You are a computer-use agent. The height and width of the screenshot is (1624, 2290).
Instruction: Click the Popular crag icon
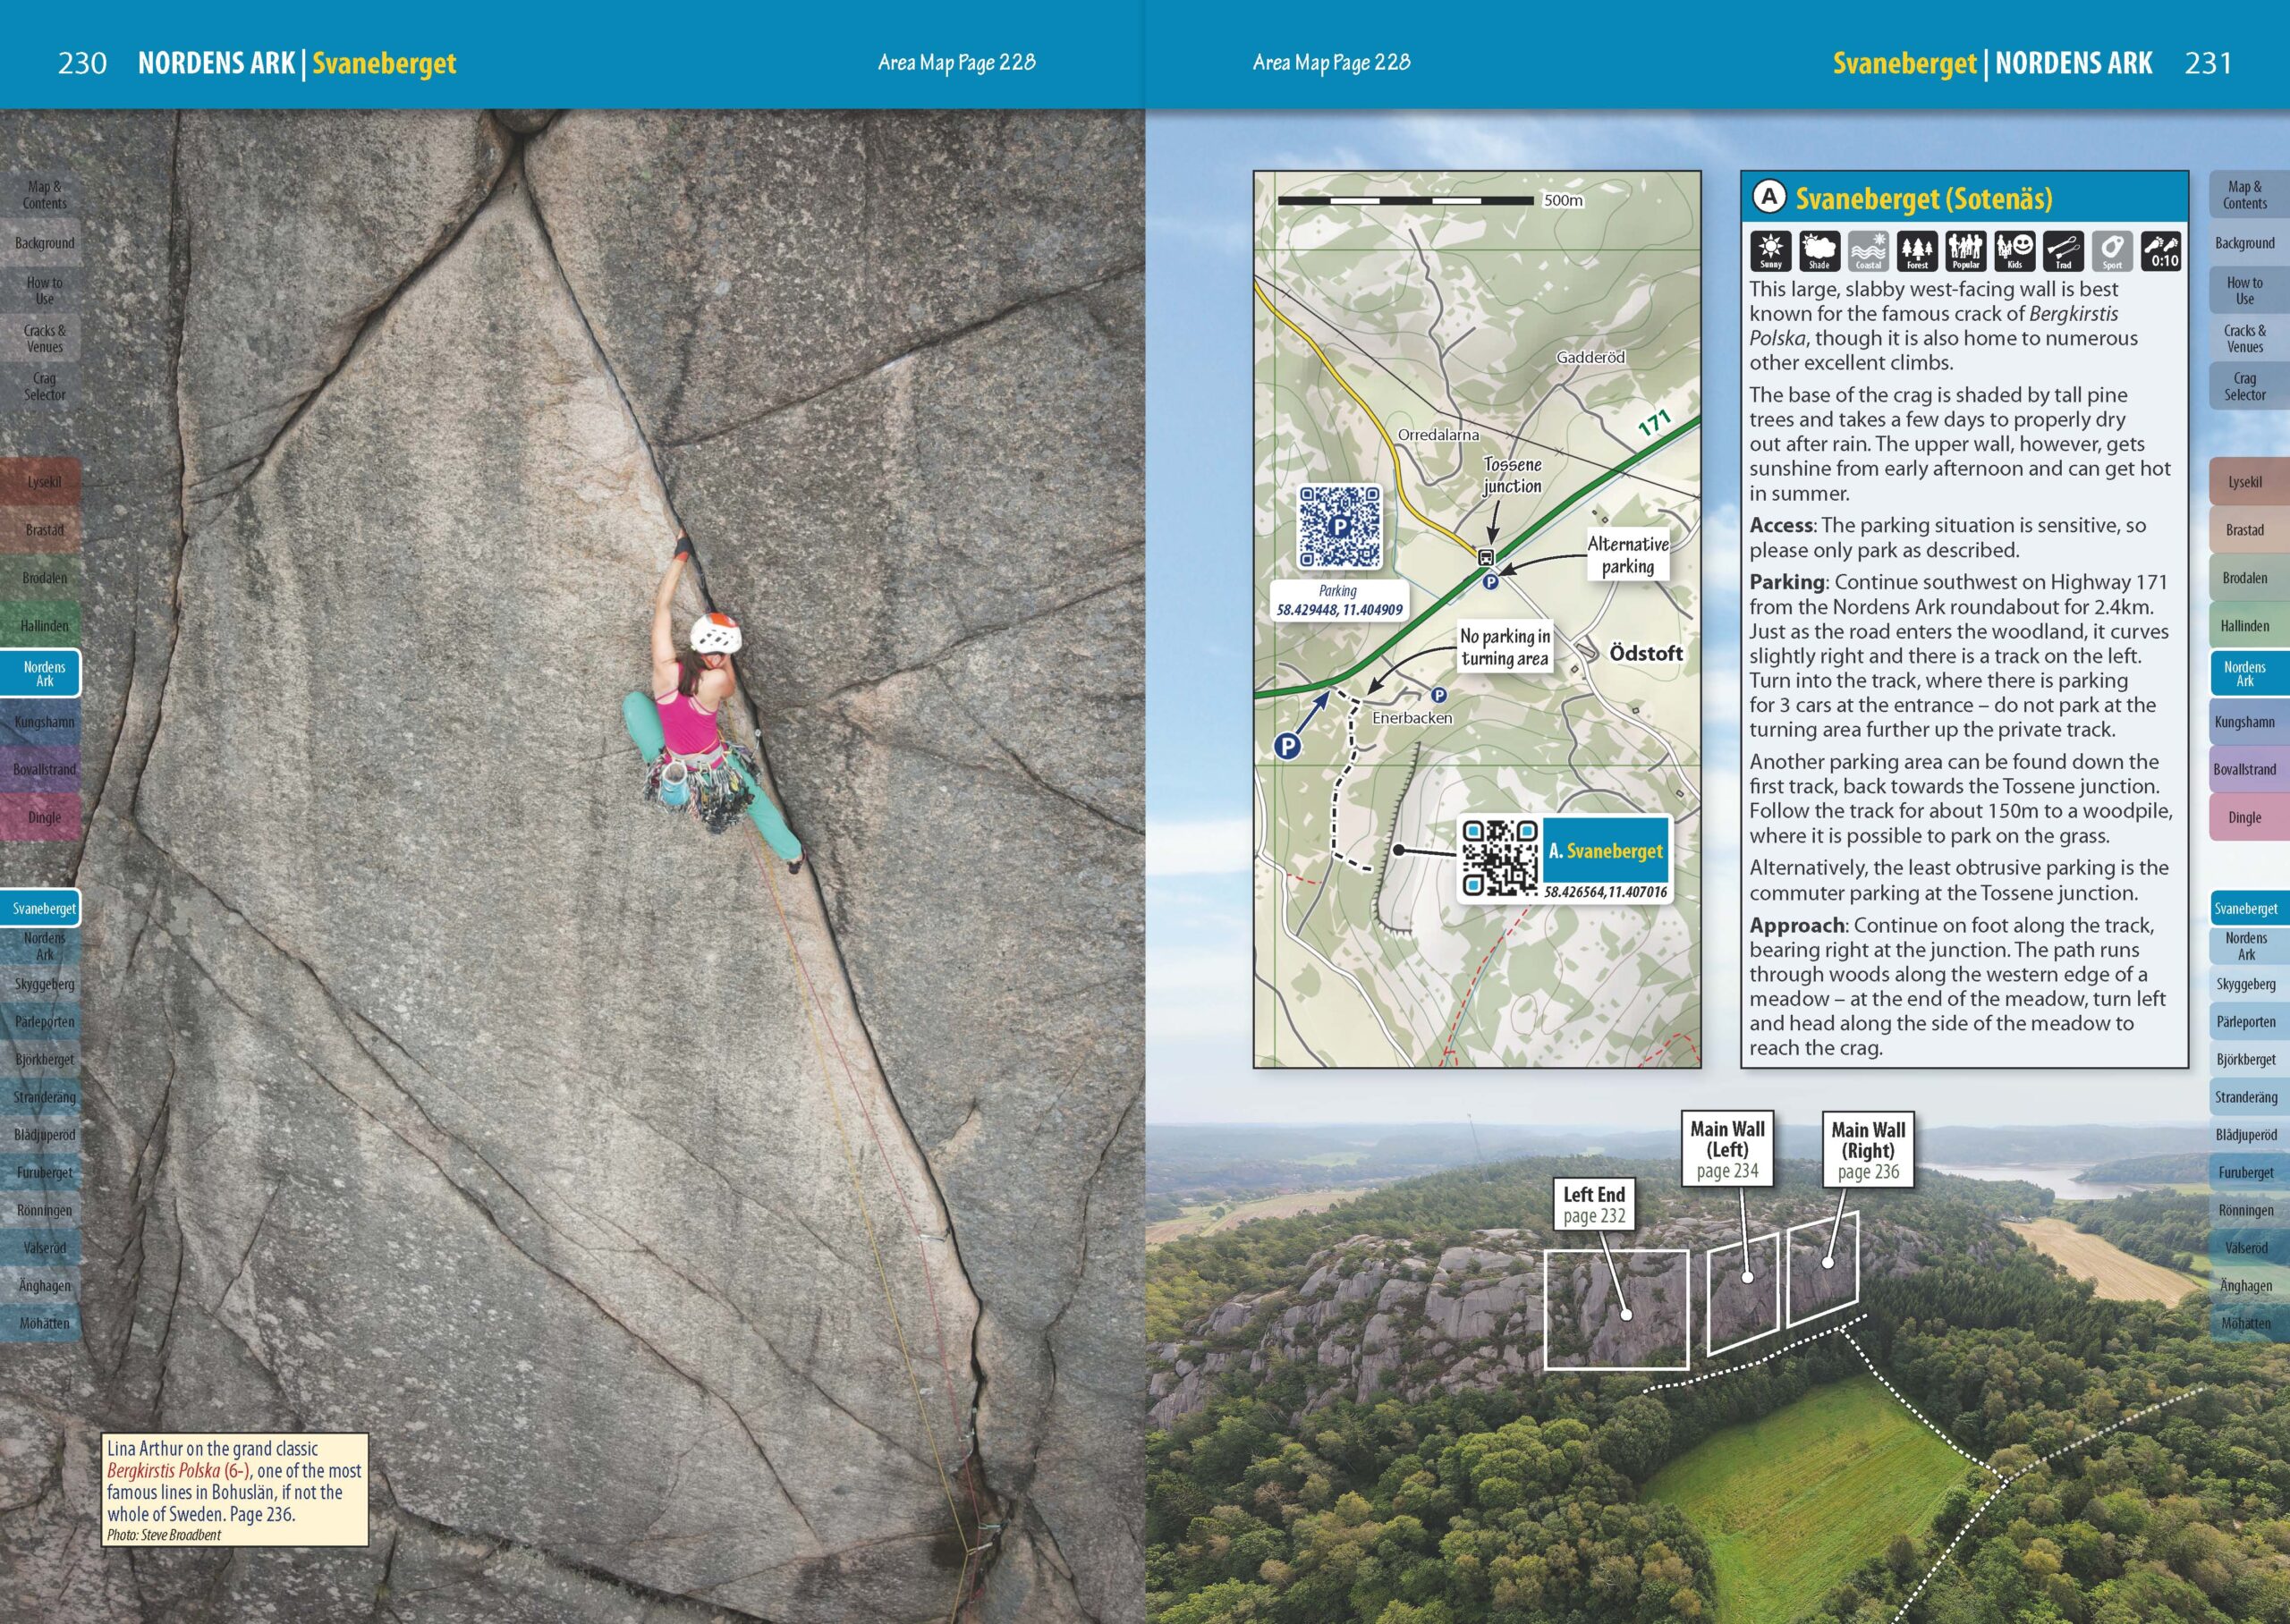pos(1966,250)
